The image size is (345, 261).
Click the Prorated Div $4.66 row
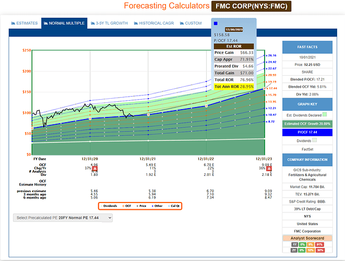(x=234, y=66)
